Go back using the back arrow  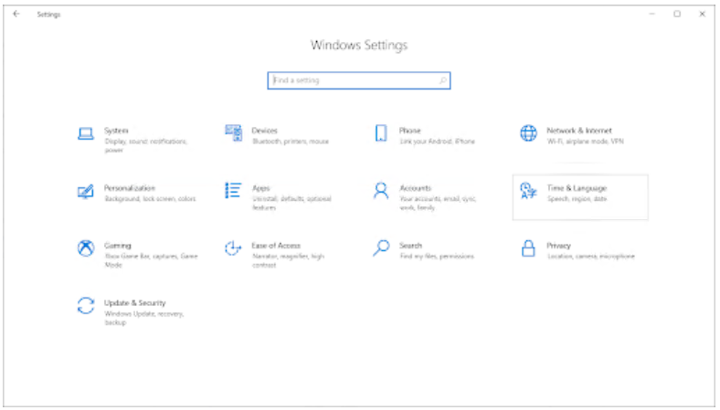tap(16, 15)
